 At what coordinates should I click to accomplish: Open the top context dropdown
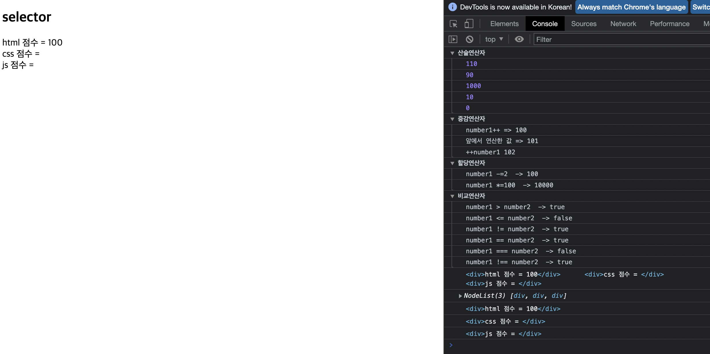494,39
